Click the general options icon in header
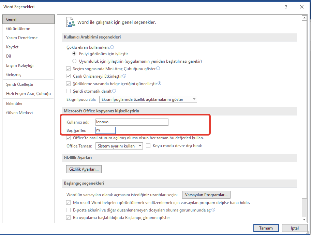The image size is (311, 235). 70,22
